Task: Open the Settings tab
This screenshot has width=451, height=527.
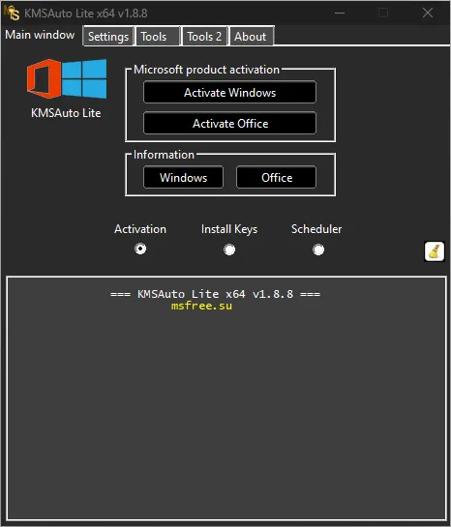Action: click(x=108, y=37)
